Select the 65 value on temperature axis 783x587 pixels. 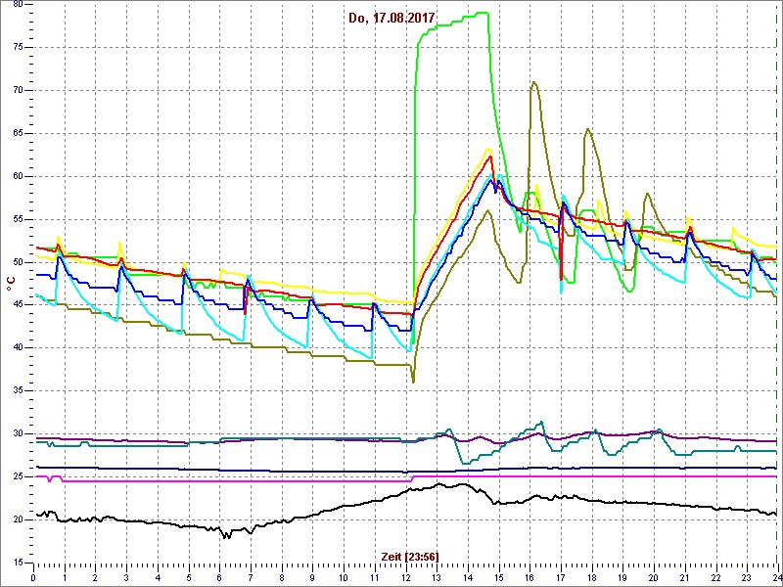[17, 133]
